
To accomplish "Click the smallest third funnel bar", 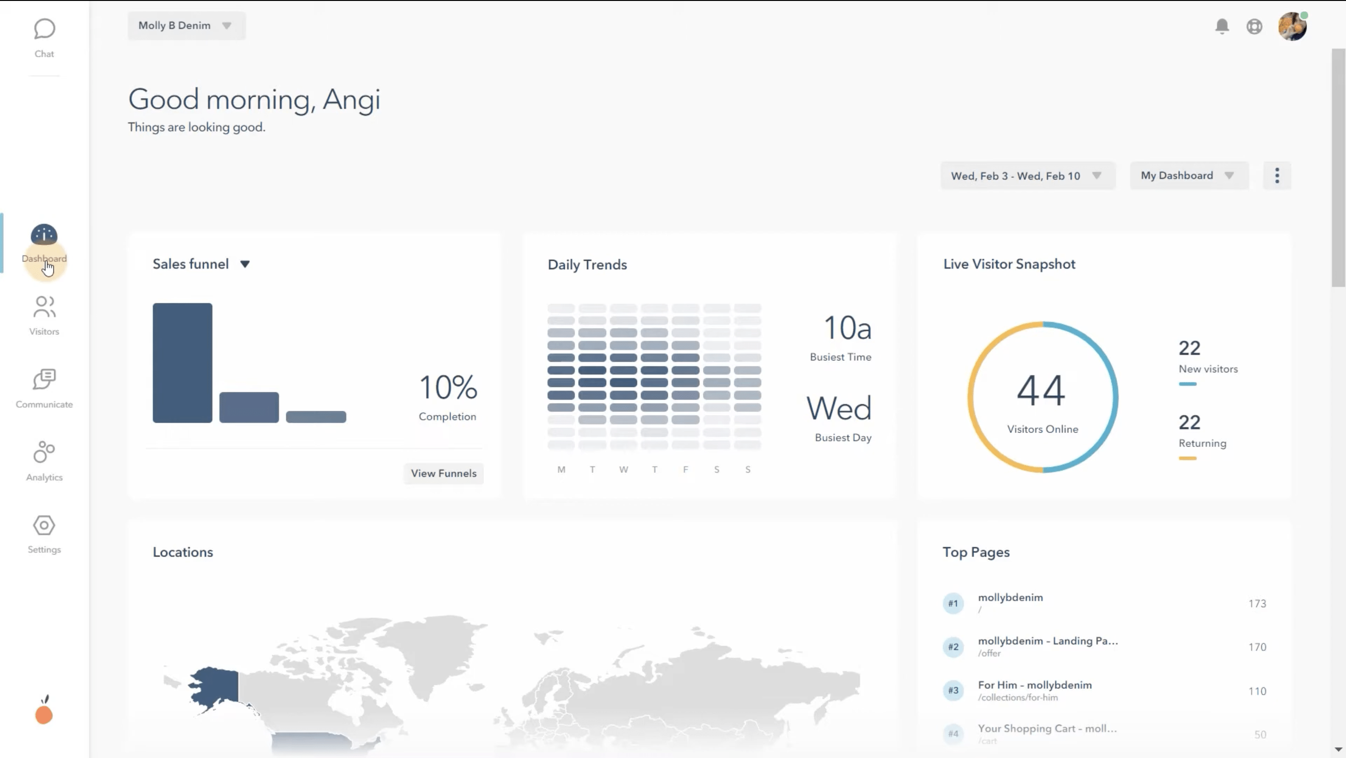I will [316, 416].
